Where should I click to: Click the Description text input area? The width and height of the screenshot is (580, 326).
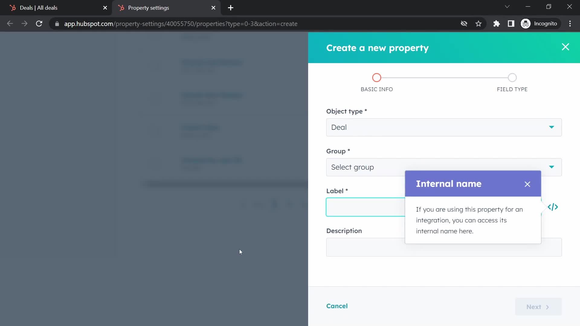pyautogui.click(x=443, y=247)
